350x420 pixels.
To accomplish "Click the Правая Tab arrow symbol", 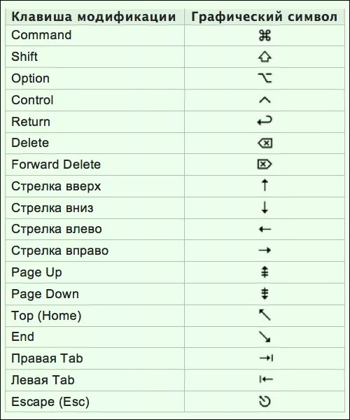I will (x=266, y=358).
